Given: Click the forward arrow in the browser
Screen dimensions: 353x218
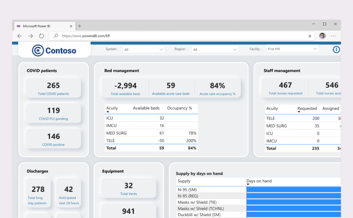Looking at the screenshot, I should 30,36.
